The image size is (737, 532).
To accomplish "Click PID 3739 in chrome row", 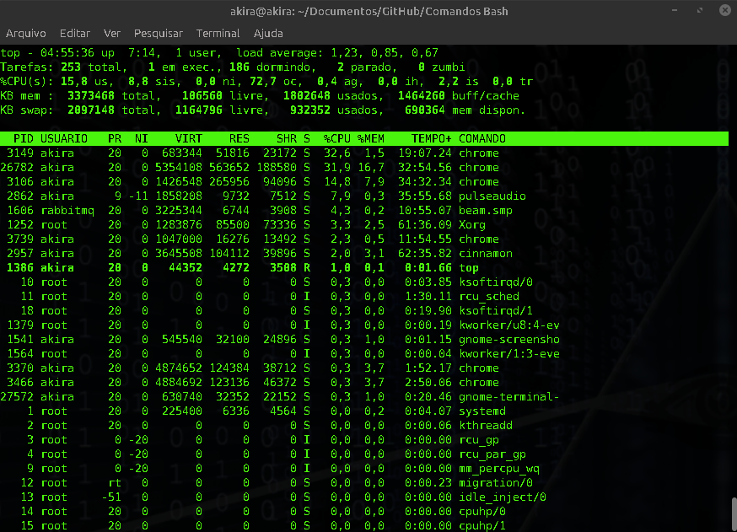I will click(x=20, y=239).
